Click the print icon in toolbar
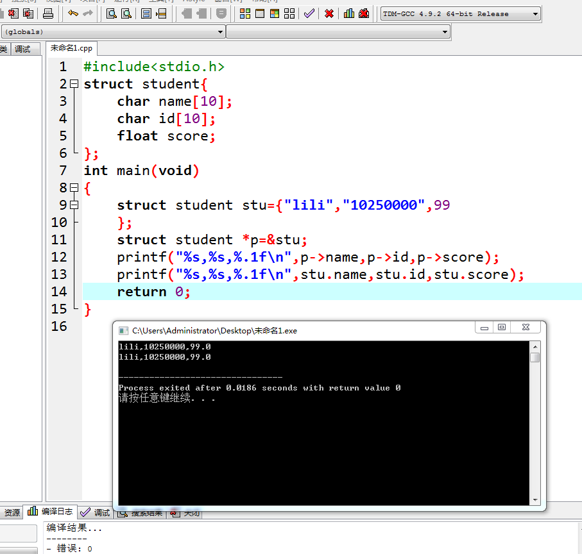The image size is (582, 554). (48, 13)
